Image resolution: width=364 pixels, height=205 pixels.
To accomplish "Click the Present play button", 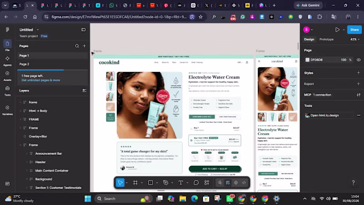I will (x=337, y=30).
